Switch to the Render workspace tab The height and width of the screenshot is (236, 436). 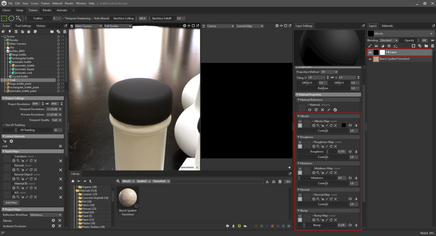47,10
